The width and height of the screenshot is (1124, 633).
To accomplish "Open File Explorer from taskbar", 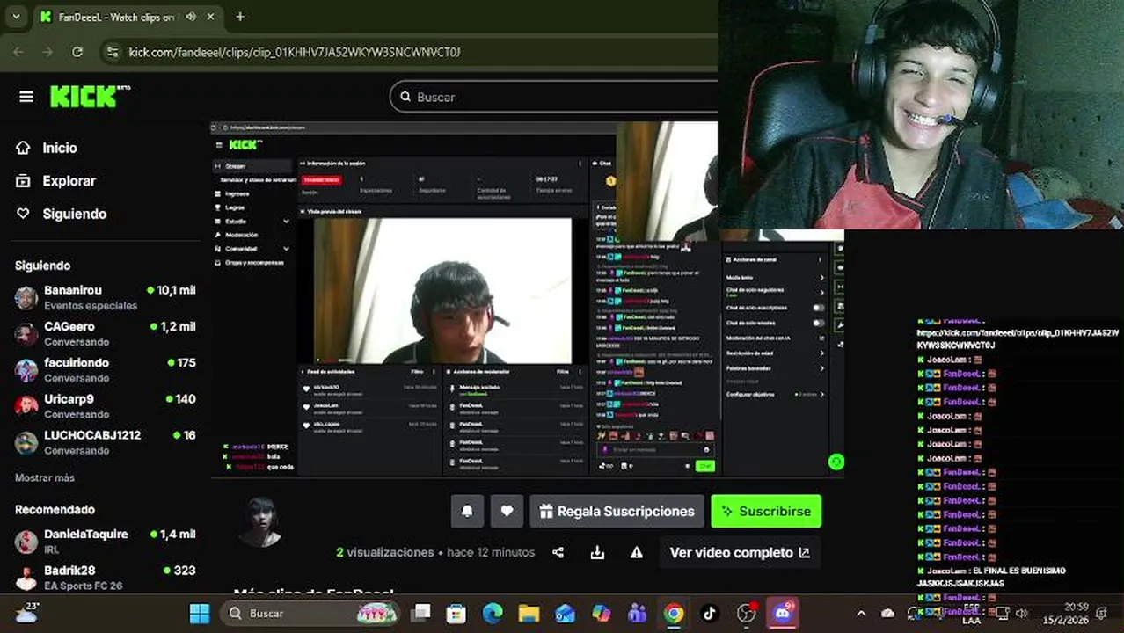I will [529, 613].
